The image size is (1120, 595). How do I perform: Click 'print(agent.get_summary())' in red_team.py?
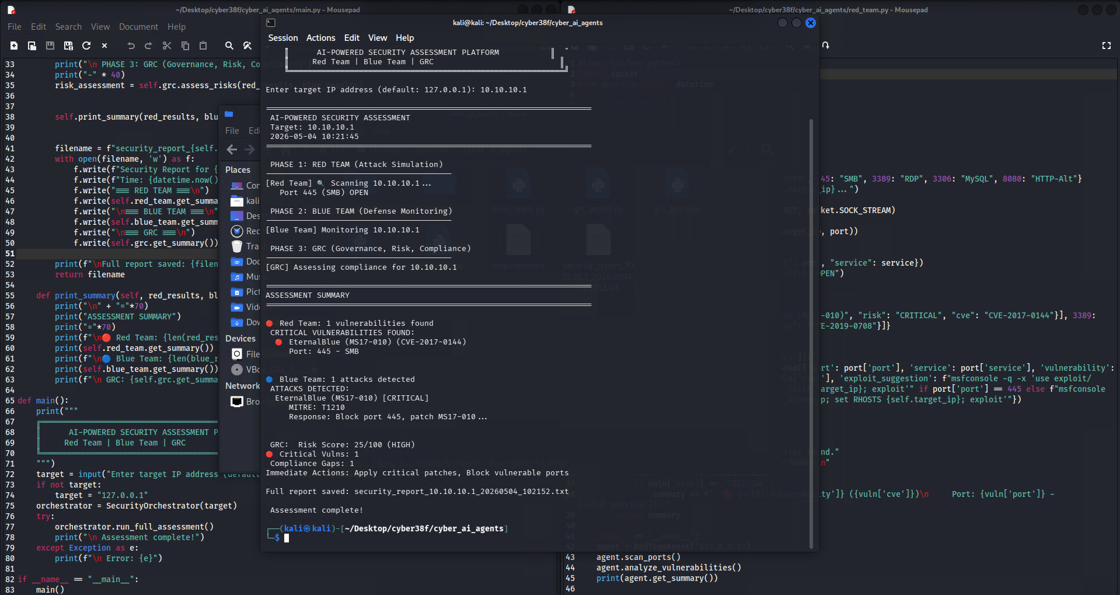coord(657,578)
